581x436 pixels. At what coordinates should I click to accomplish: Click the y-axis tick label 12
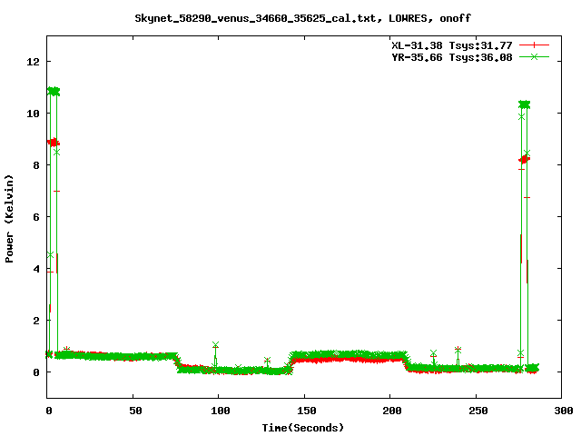(x=33, y=62)
